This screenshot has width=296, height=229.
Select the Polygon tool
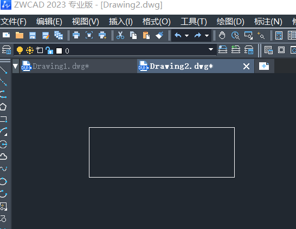[x=3, y=107]
